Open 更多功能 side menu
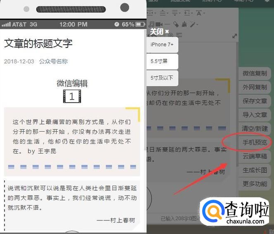The height and width of the screenshot is (234, 274). click(255, 184)
